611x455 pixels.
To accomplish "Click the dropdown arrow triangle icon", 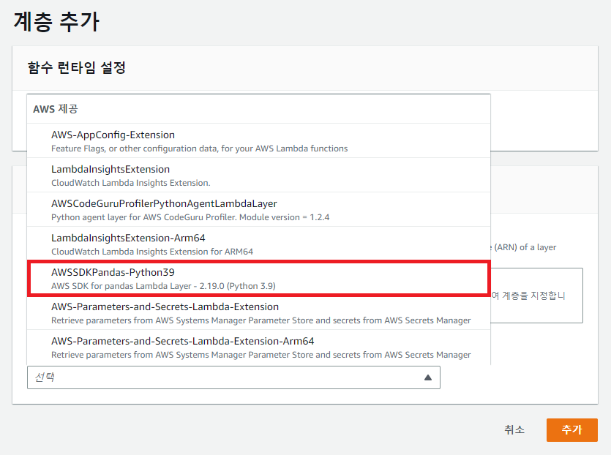I will coord(428,377).
